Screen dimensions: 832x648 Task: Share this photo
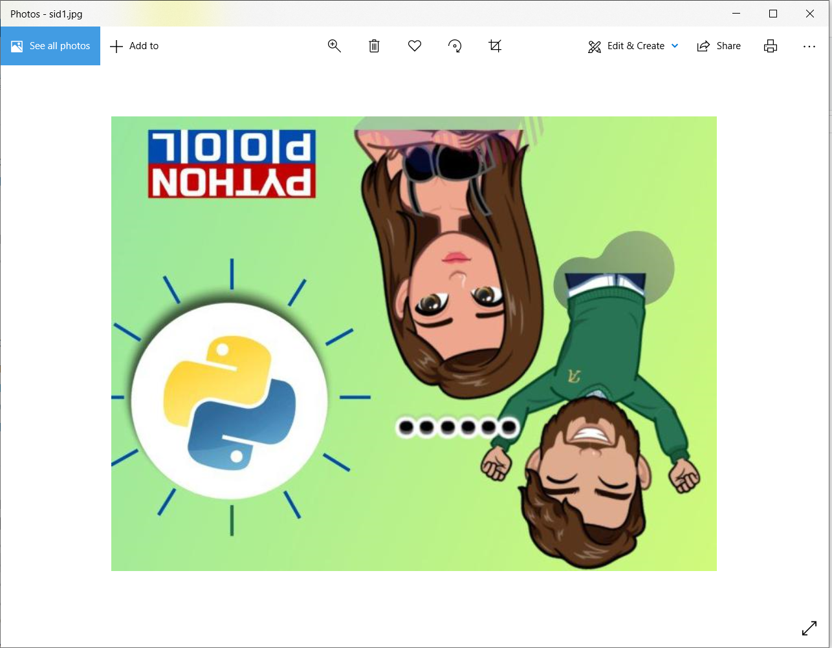click(719, 46)
